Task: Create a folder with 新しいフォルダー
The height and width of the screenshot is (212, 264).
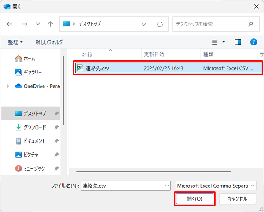Action: (51, 42)
